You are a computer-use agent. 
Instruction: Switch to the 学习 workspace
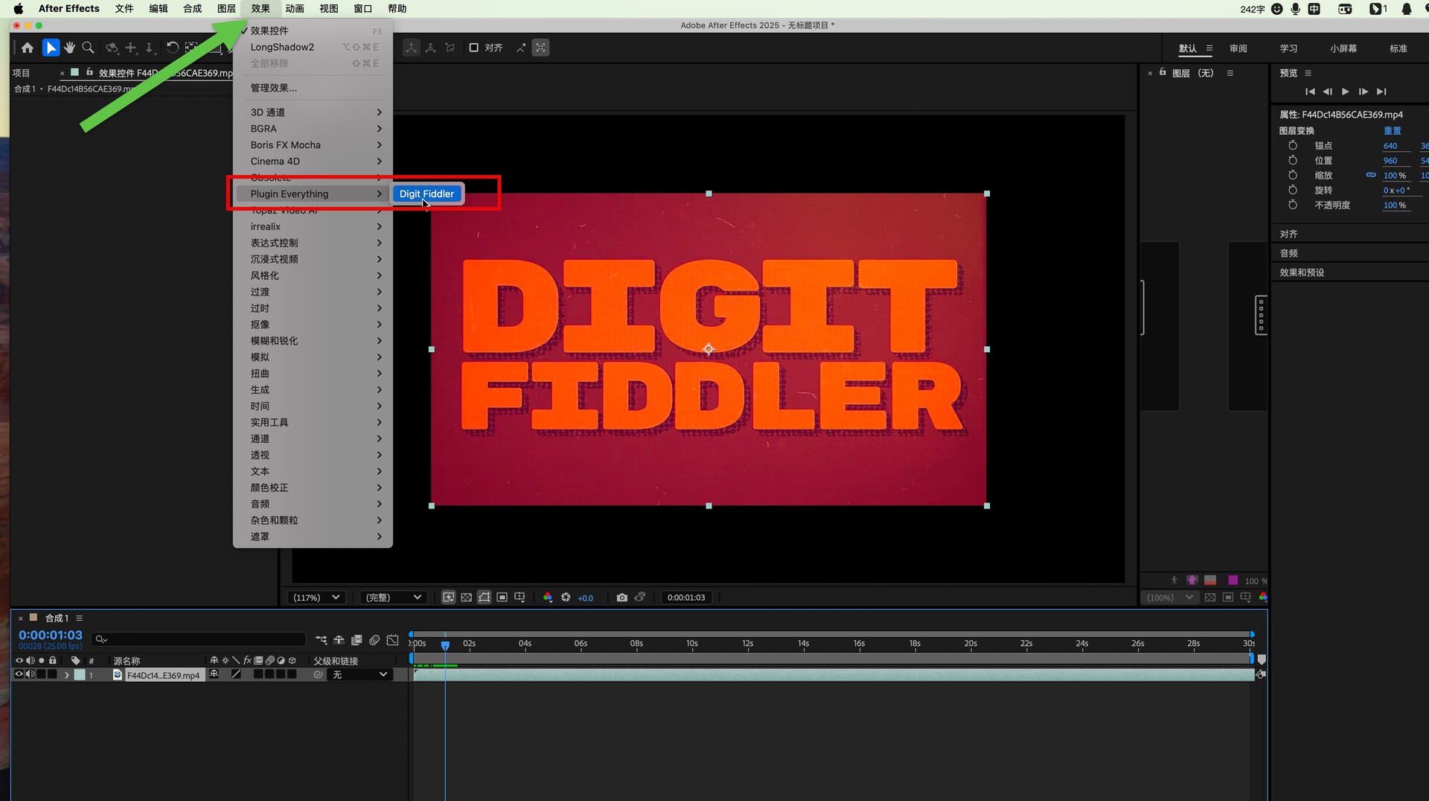tap(1288, 48)
